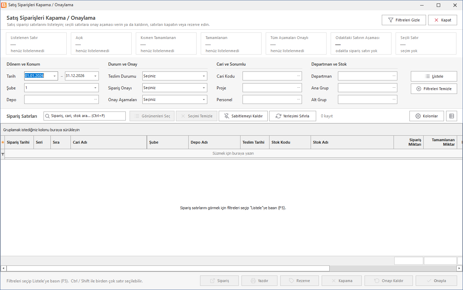Click the grid filter row text field
The image size is (463, 290).
[x=233, y=153]
